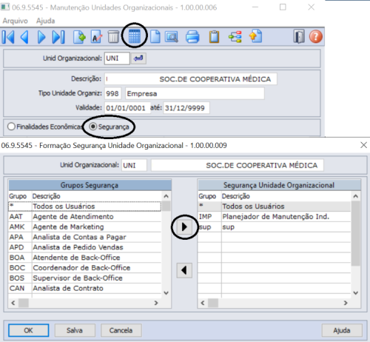Go to previous record arrow
Screen dimensions: 370x342
[24, 37]
